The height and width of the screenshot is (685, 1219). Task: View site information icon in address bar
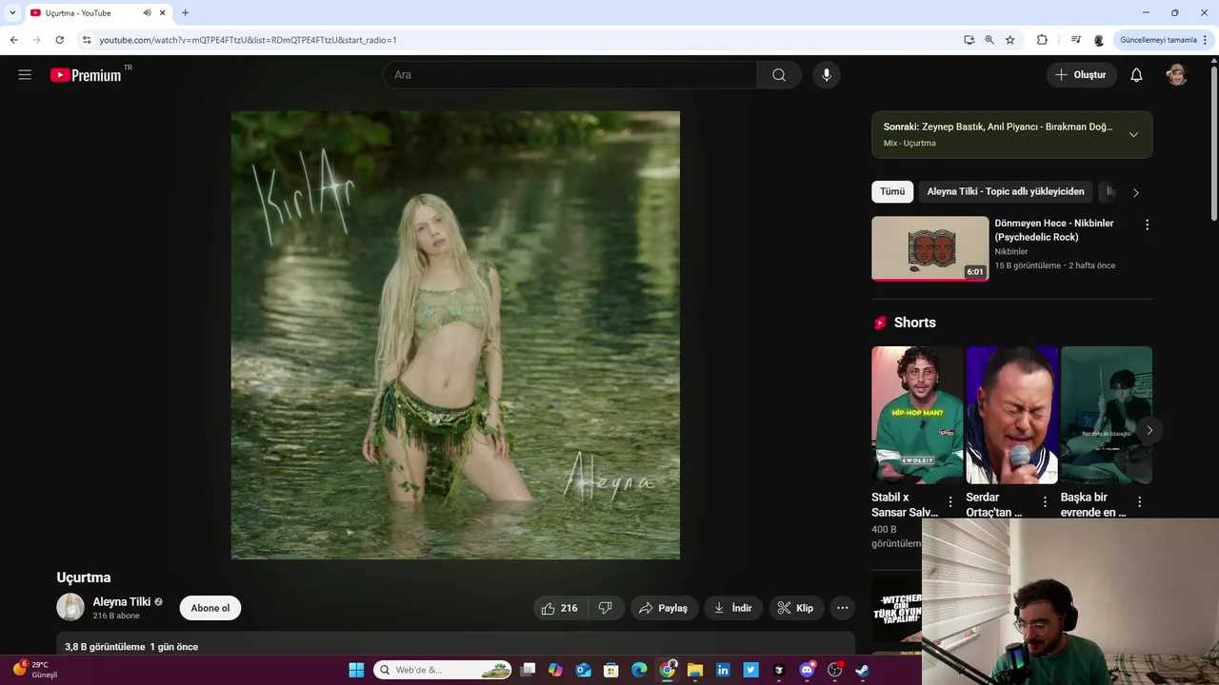(87, 40)
